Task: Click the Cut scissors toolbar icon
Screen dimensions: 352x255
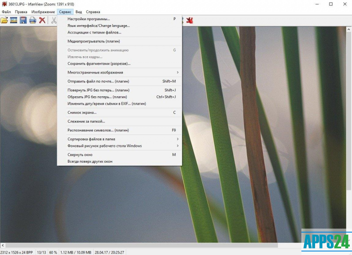Action: (54, 20)
